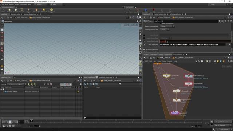The width and height of the screenshot is (233, 131).
Task: Open the Edit menu in main menu bar
Action: pyautogui.click(x=7, y=4)
